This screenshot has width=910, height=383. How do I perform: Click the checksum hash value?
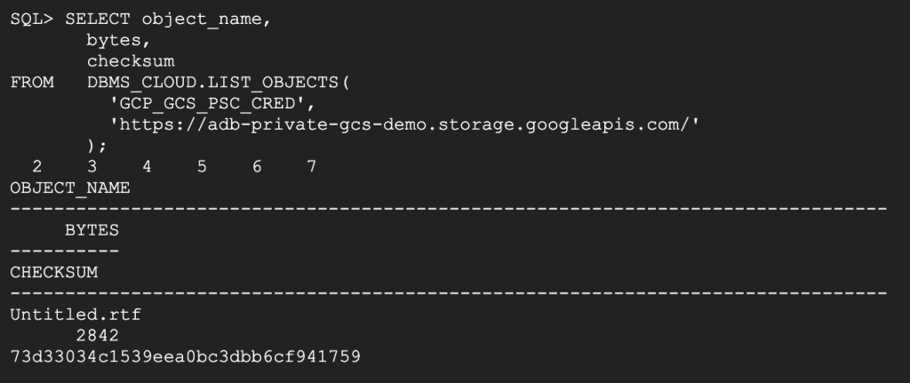pos(185,356)
